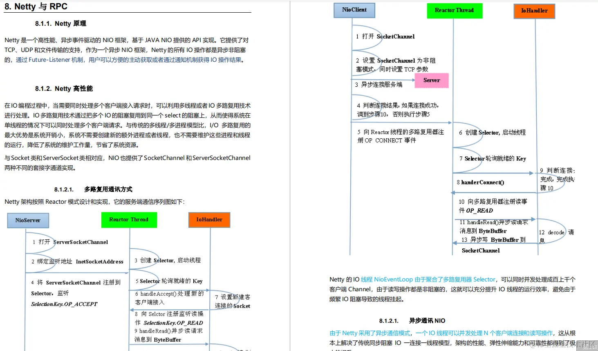The image size is (598, 351).
Task: Select the orange IoHandler box in left diagram
Action: point(209,220)
